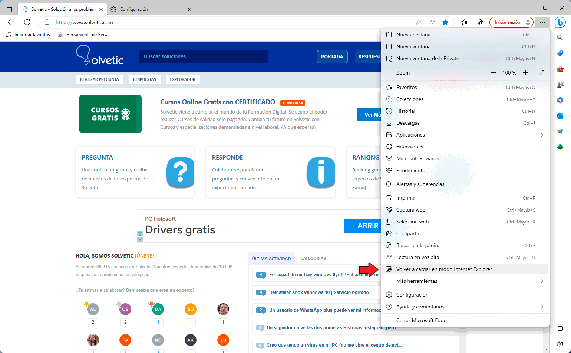
Task: Click the browser Back arrow
Action: [x=11, y=22]
